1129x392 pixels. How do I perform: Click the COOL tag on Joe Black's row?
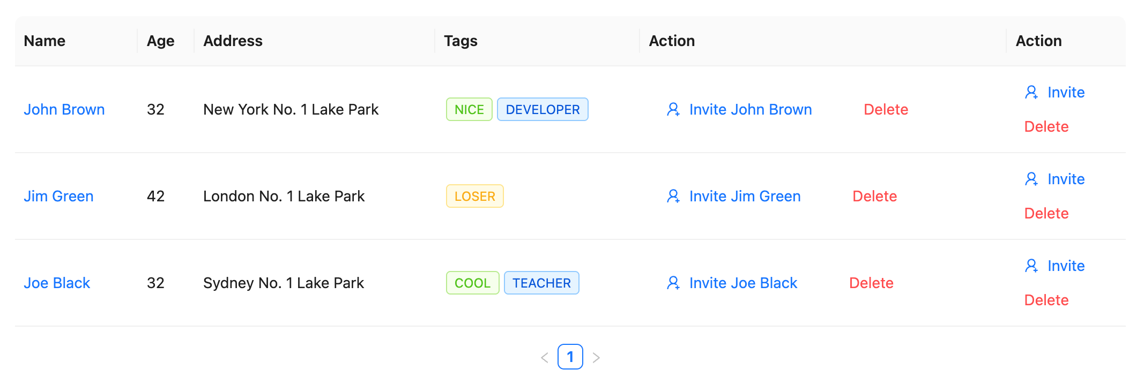click(472, 283)
